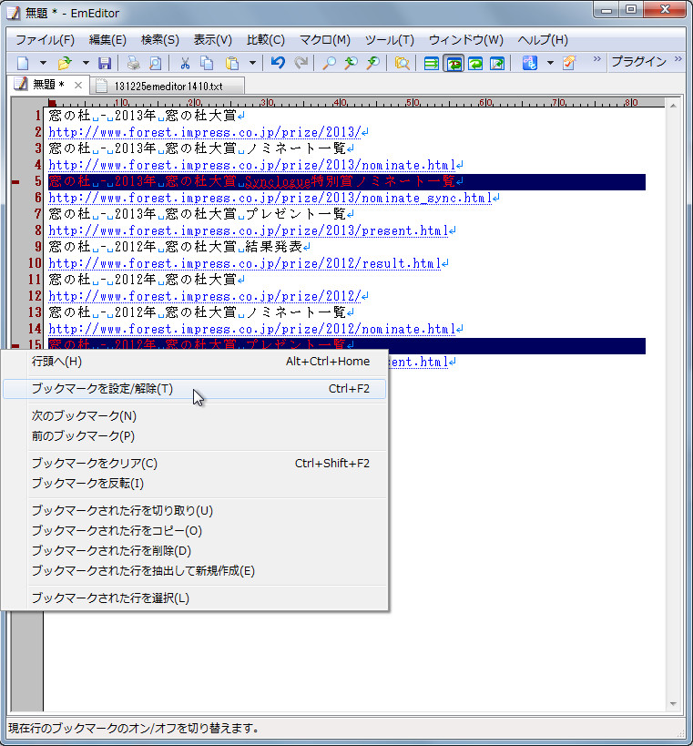Open the ヘルプ(H) menu
This screenshot has height=746, width=693.
pos(543,40)
